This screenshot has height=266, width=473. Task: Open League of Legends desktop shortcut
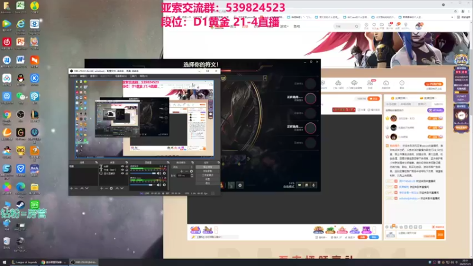[x=34, y=116]
